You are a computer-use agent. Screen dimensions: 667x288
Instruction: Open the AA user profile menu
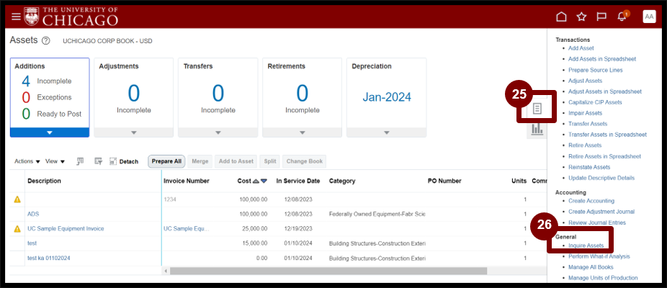(649, 17)
